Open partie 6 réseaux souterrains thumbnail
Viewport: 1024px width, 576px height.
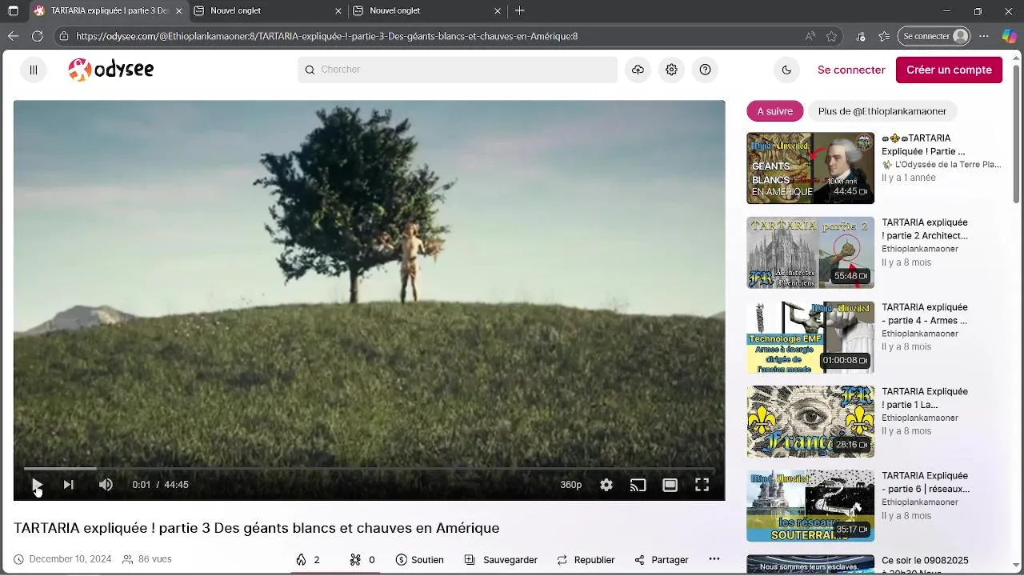click(x=810, y=506)
